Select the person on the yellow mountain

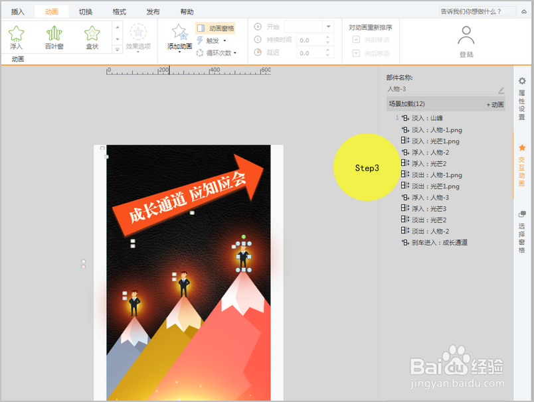(184, 285)
